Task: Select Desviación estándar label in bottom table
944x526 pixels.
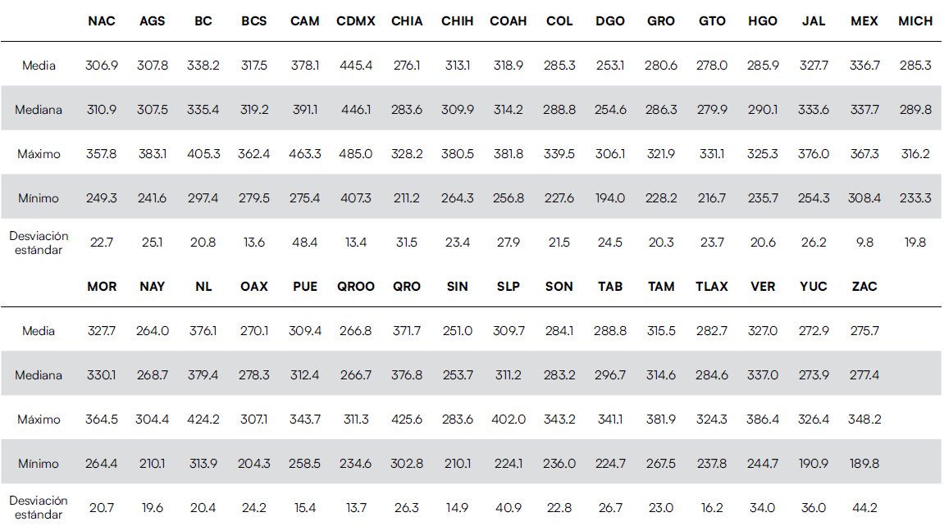Action: (39, 507)
